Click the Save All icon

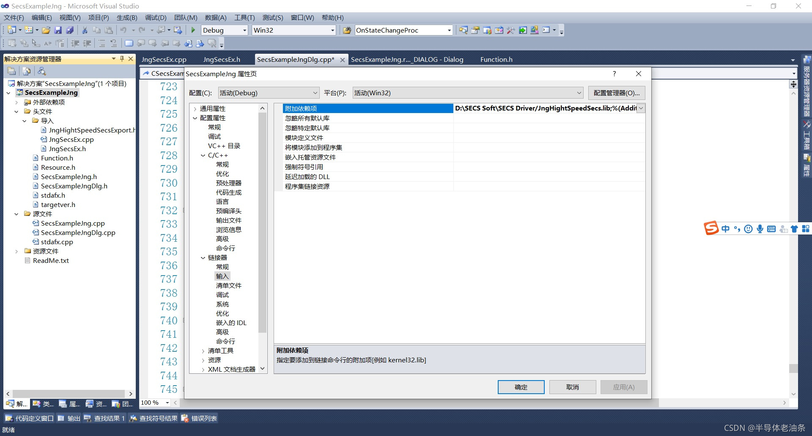[70, 30]
